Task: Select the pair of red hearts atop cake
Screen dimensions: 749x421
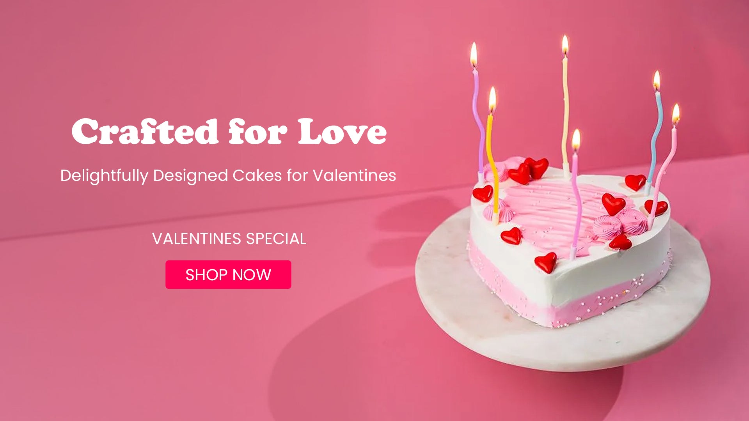Action: (x=529, y=170)
